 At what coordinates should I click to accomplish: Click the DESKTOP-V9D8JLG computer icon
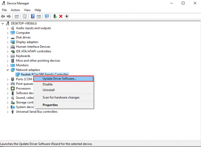tap(8, 23)
